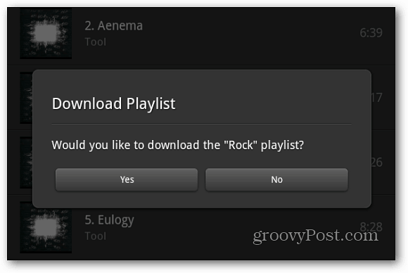Open the Aenema album art thumbnail

[x=46, y=33]
